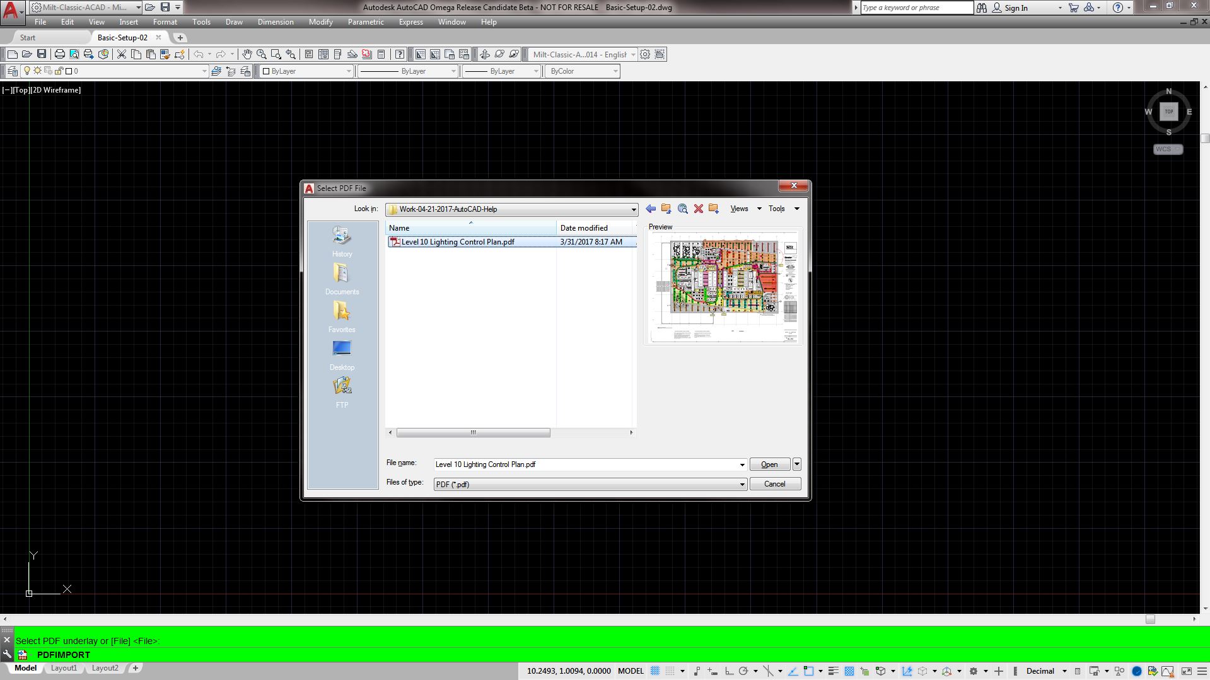Expand the Files of type dropdown
Screen dimensions: 1210x680
[x=742, y=484]
